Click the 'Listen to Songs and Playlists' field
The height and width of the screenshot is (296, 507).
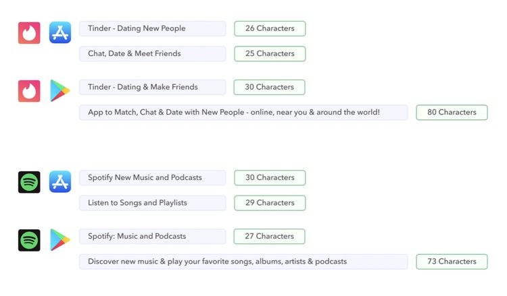(153, 203)
